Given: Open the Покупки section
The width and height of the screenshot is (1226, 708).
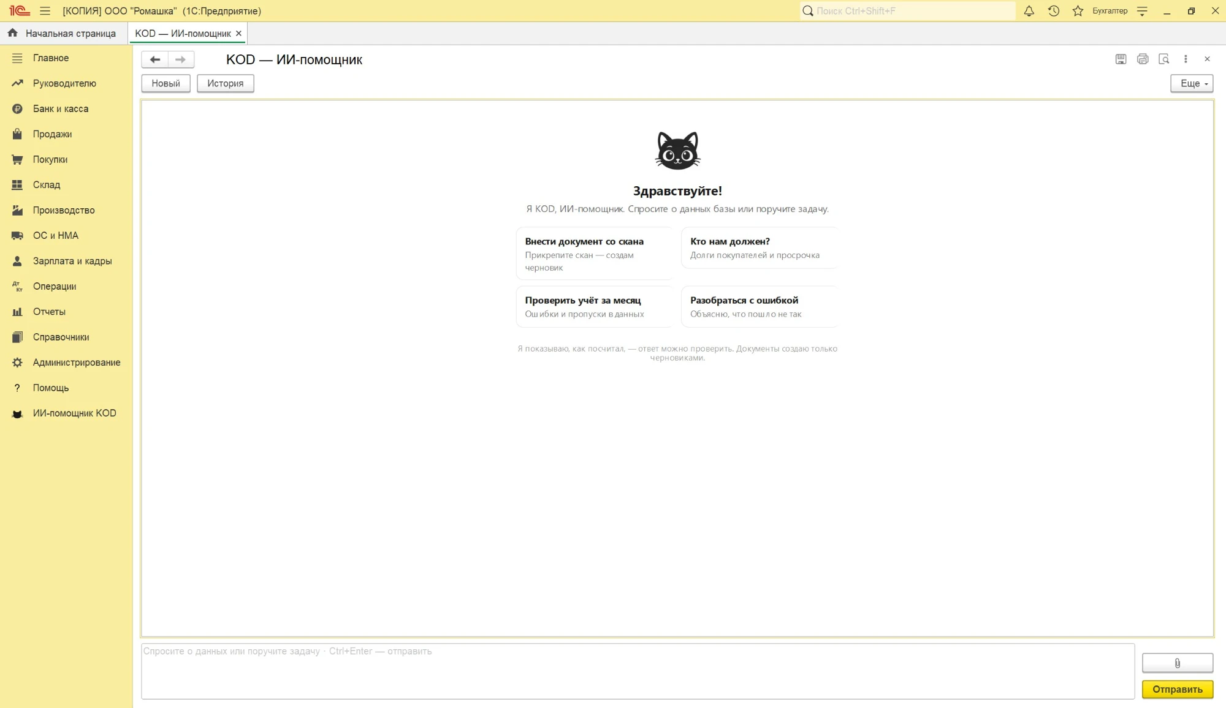Looking at the screenshot, I should pyautogui.click(x=66, y=160).
